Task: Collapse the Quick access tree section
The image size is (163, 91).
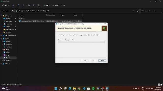Action: [x=1, y=16]
